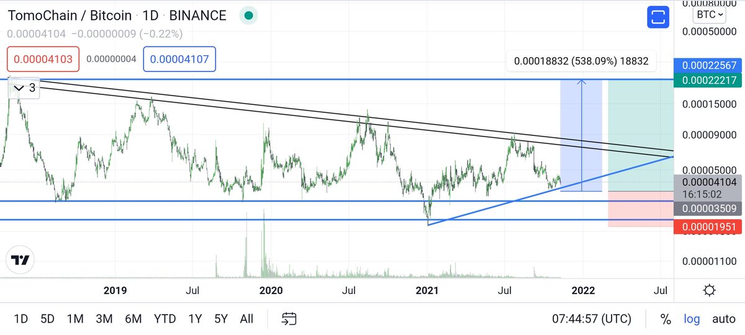Click the spread value 0.00000004
Screen dimensions: 745x335
coord(111,60)
